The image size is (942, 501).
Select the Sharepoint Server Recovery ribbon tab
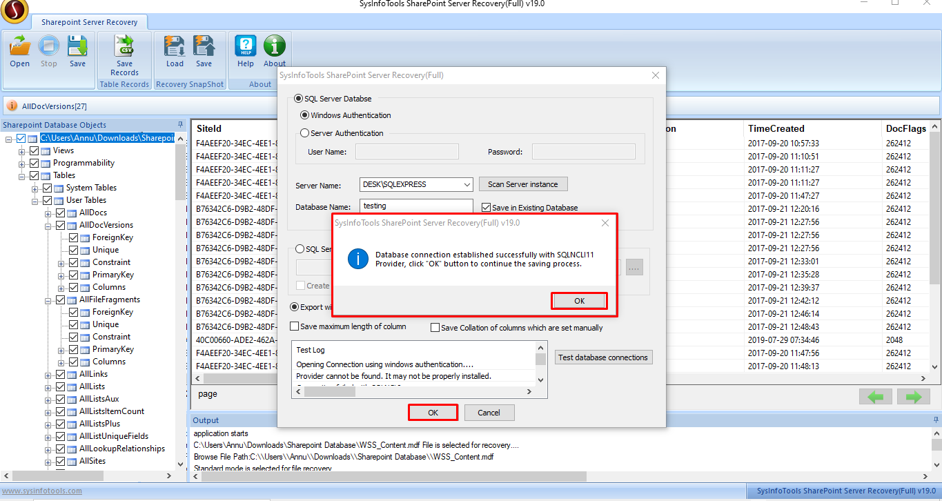pyautogui.click(x=89, y=22)
